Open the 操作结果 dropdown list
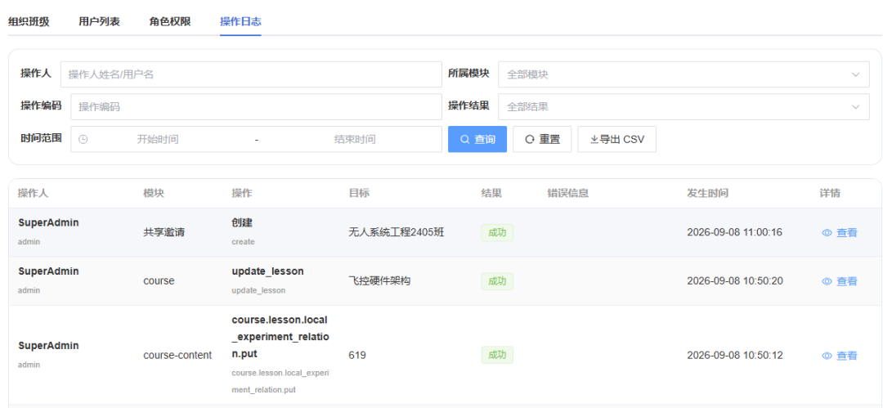The height and width of the screenshot is (408, 883). (684, 106)
